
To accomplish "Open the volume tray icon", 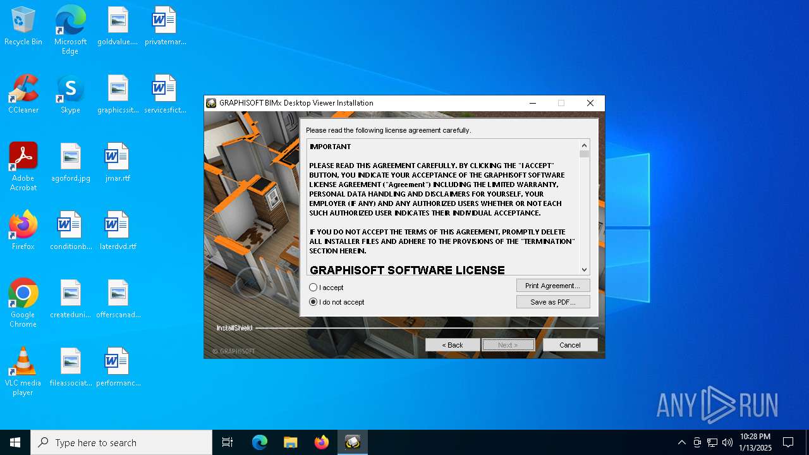I will click(727, 442).
